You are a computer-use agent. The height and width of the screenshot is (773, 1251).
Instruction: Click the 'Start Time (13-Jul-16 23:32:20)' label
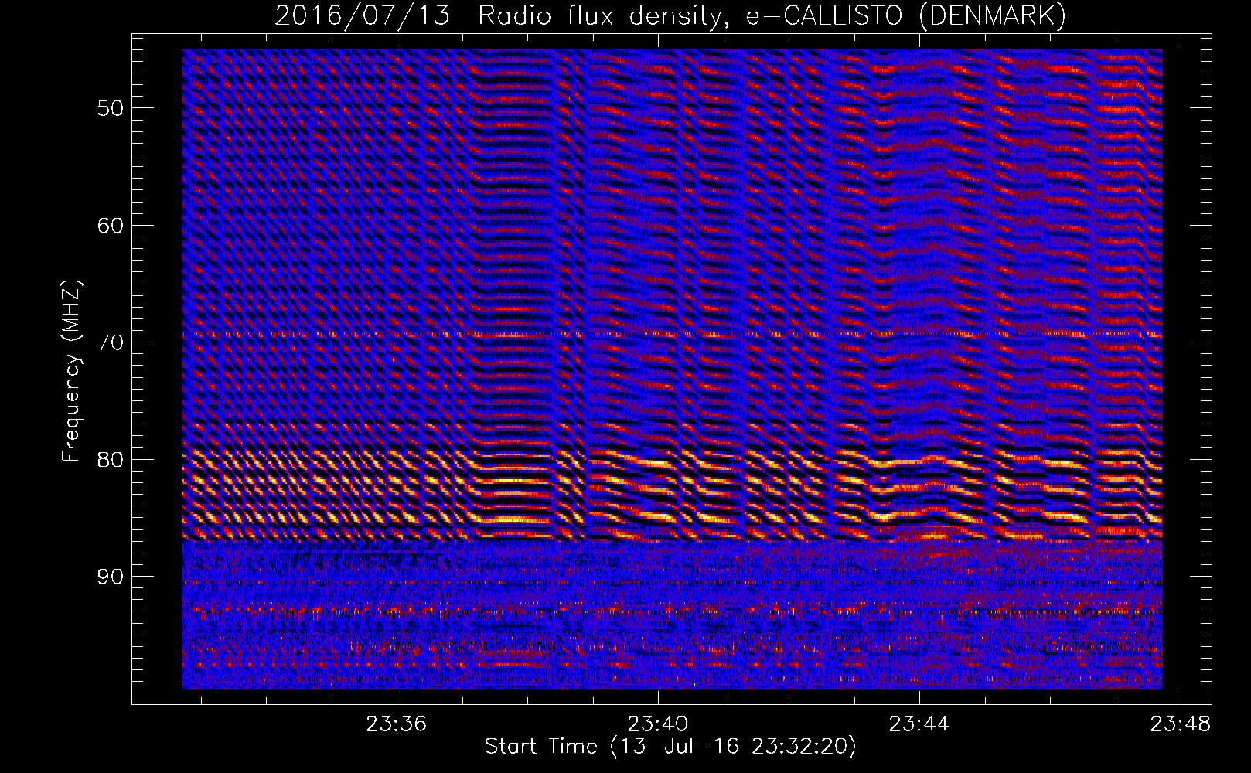[670, 747]
